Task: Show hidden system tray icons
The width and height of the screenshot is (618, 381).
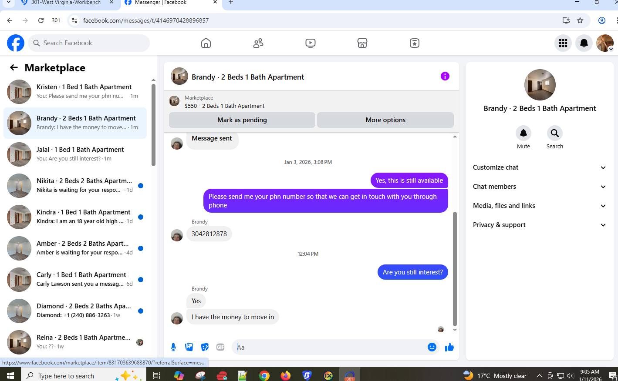Action: pos(539,376)
